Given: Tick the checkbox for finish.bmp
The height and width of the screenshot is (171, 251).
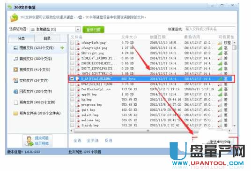Looking at the screenshot, I should pyautogui.click(x=72, y=125).
